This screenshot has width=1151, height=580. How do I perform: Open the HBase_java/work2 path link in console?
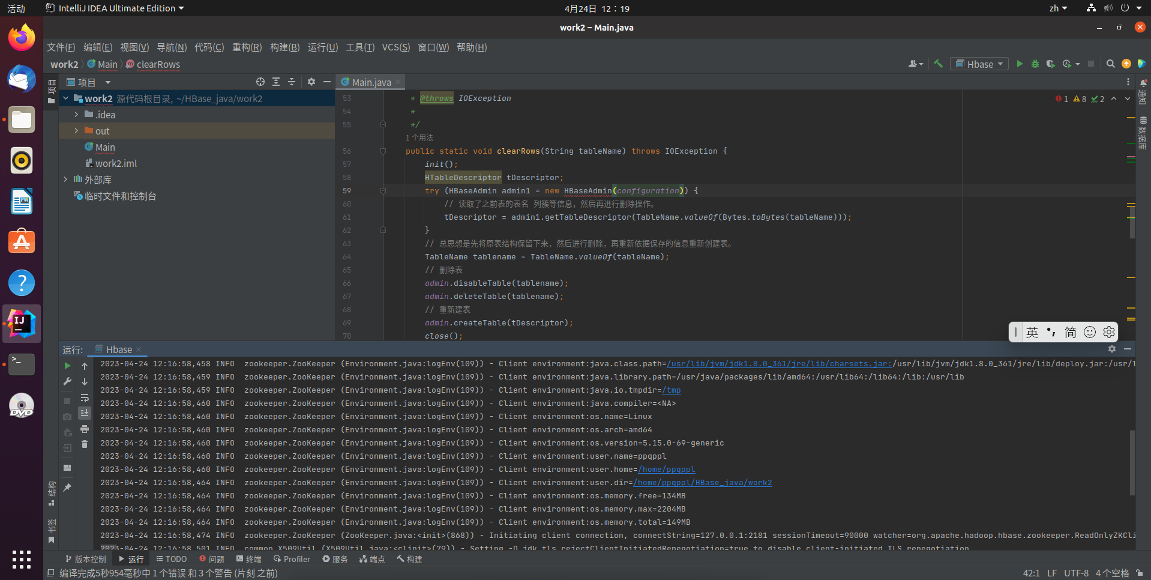702,483
